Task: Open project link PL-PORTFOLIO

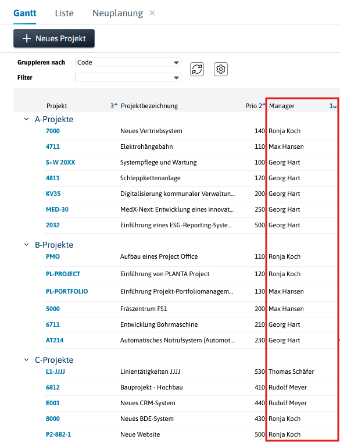Action: [x=67, y=291]
